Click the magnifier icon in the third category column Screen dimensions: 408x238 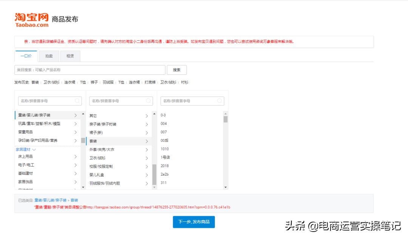click(x=219, y=101)
